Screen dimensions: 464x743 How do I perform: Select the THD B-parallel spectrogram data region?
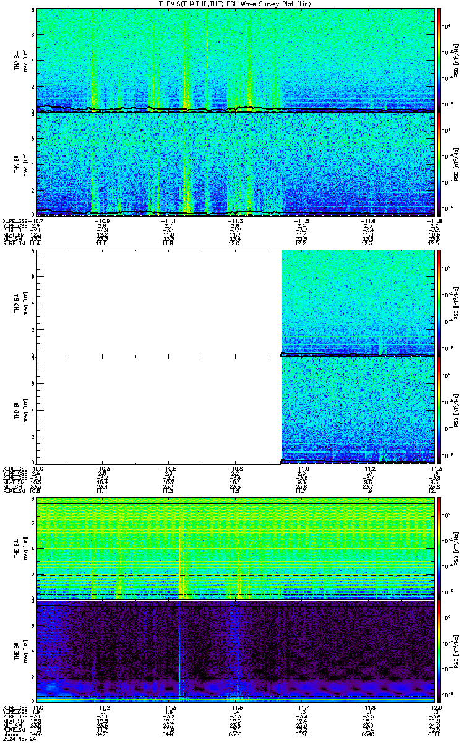point(358,409)
